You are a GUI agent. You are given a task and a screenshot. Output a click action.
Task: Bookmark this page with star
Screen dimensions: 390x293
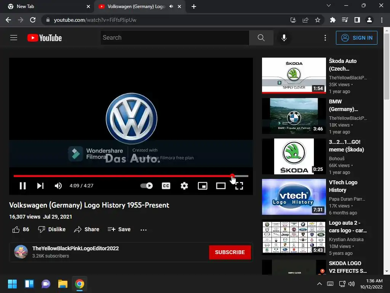click(318, 20)
